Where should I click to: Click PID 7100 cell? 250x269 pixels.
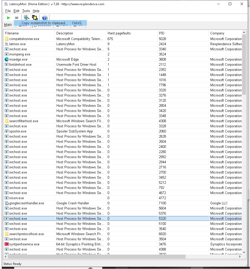162,203
